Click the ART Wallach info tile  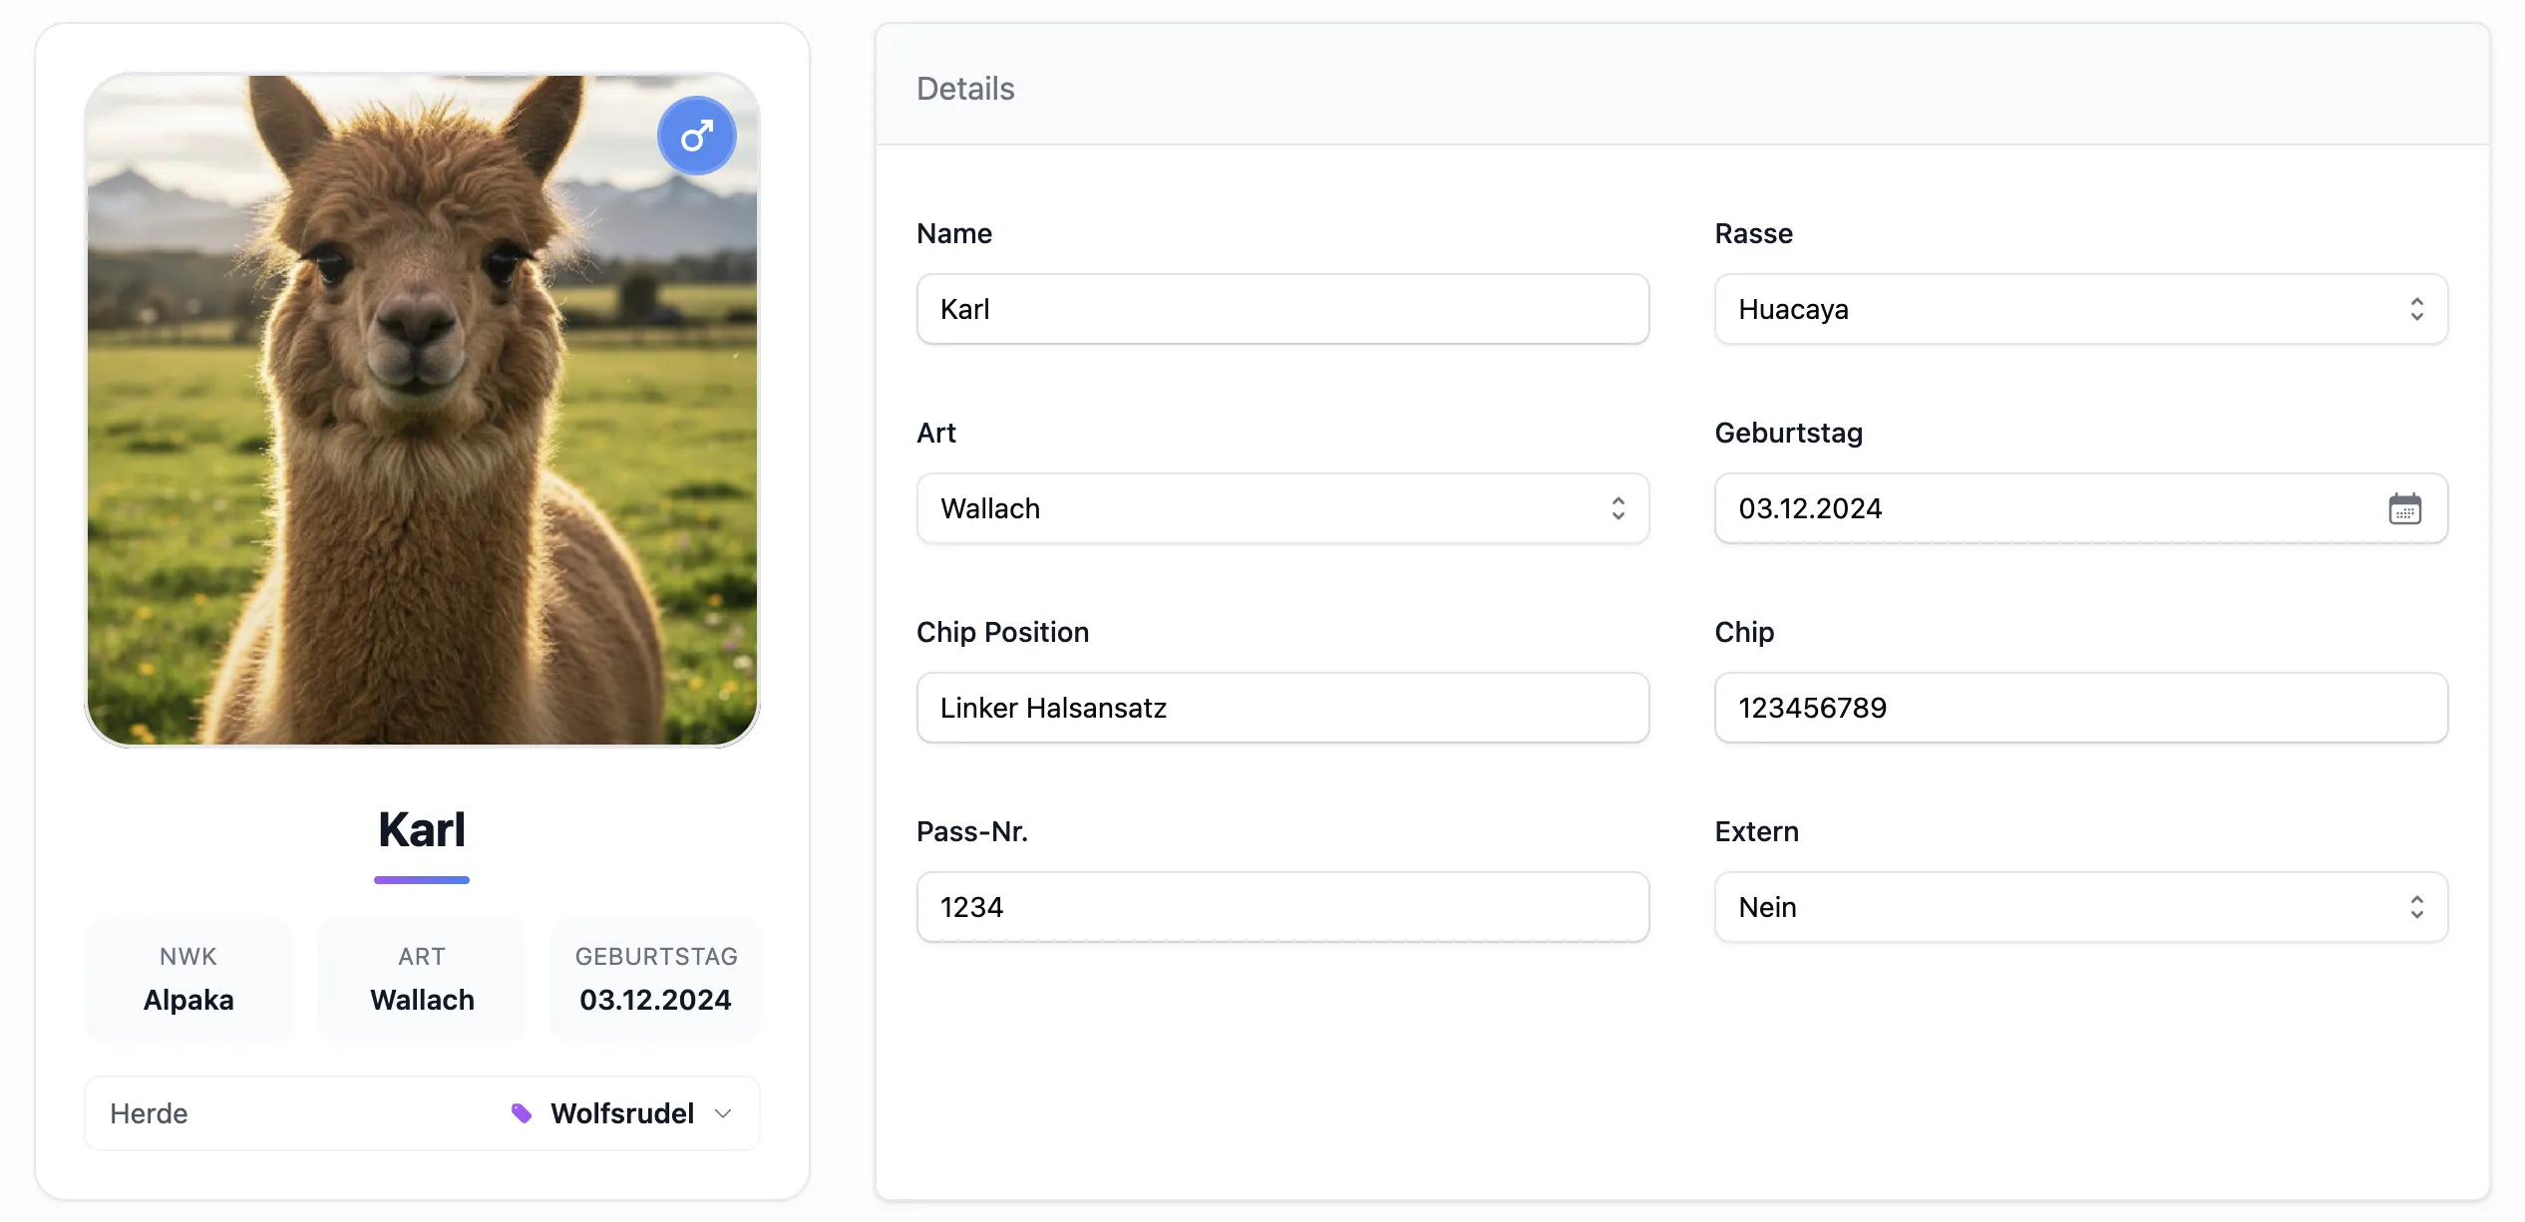[422, 979]
